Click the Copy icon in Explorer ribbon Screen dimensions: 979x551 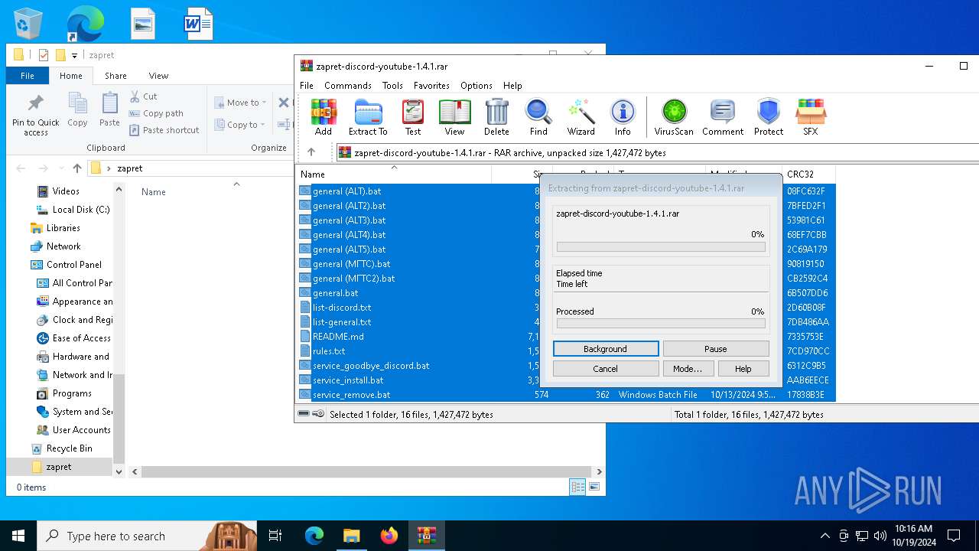pyautogui.click(x=77, y=109)
